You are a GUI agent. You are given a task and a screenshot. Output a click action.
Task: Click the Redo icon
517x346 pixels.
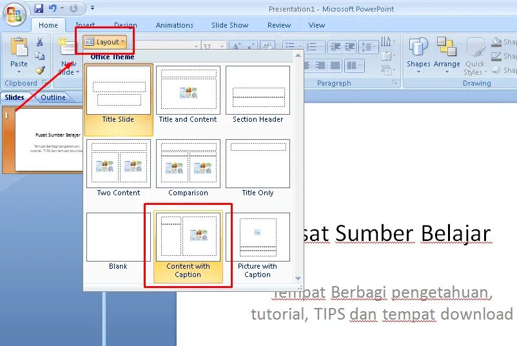pos(73,8)
